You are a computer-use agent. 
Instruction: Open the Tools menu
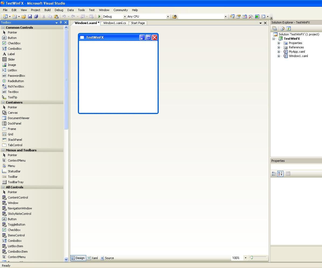pyautogui.click(x=81, y=10)
